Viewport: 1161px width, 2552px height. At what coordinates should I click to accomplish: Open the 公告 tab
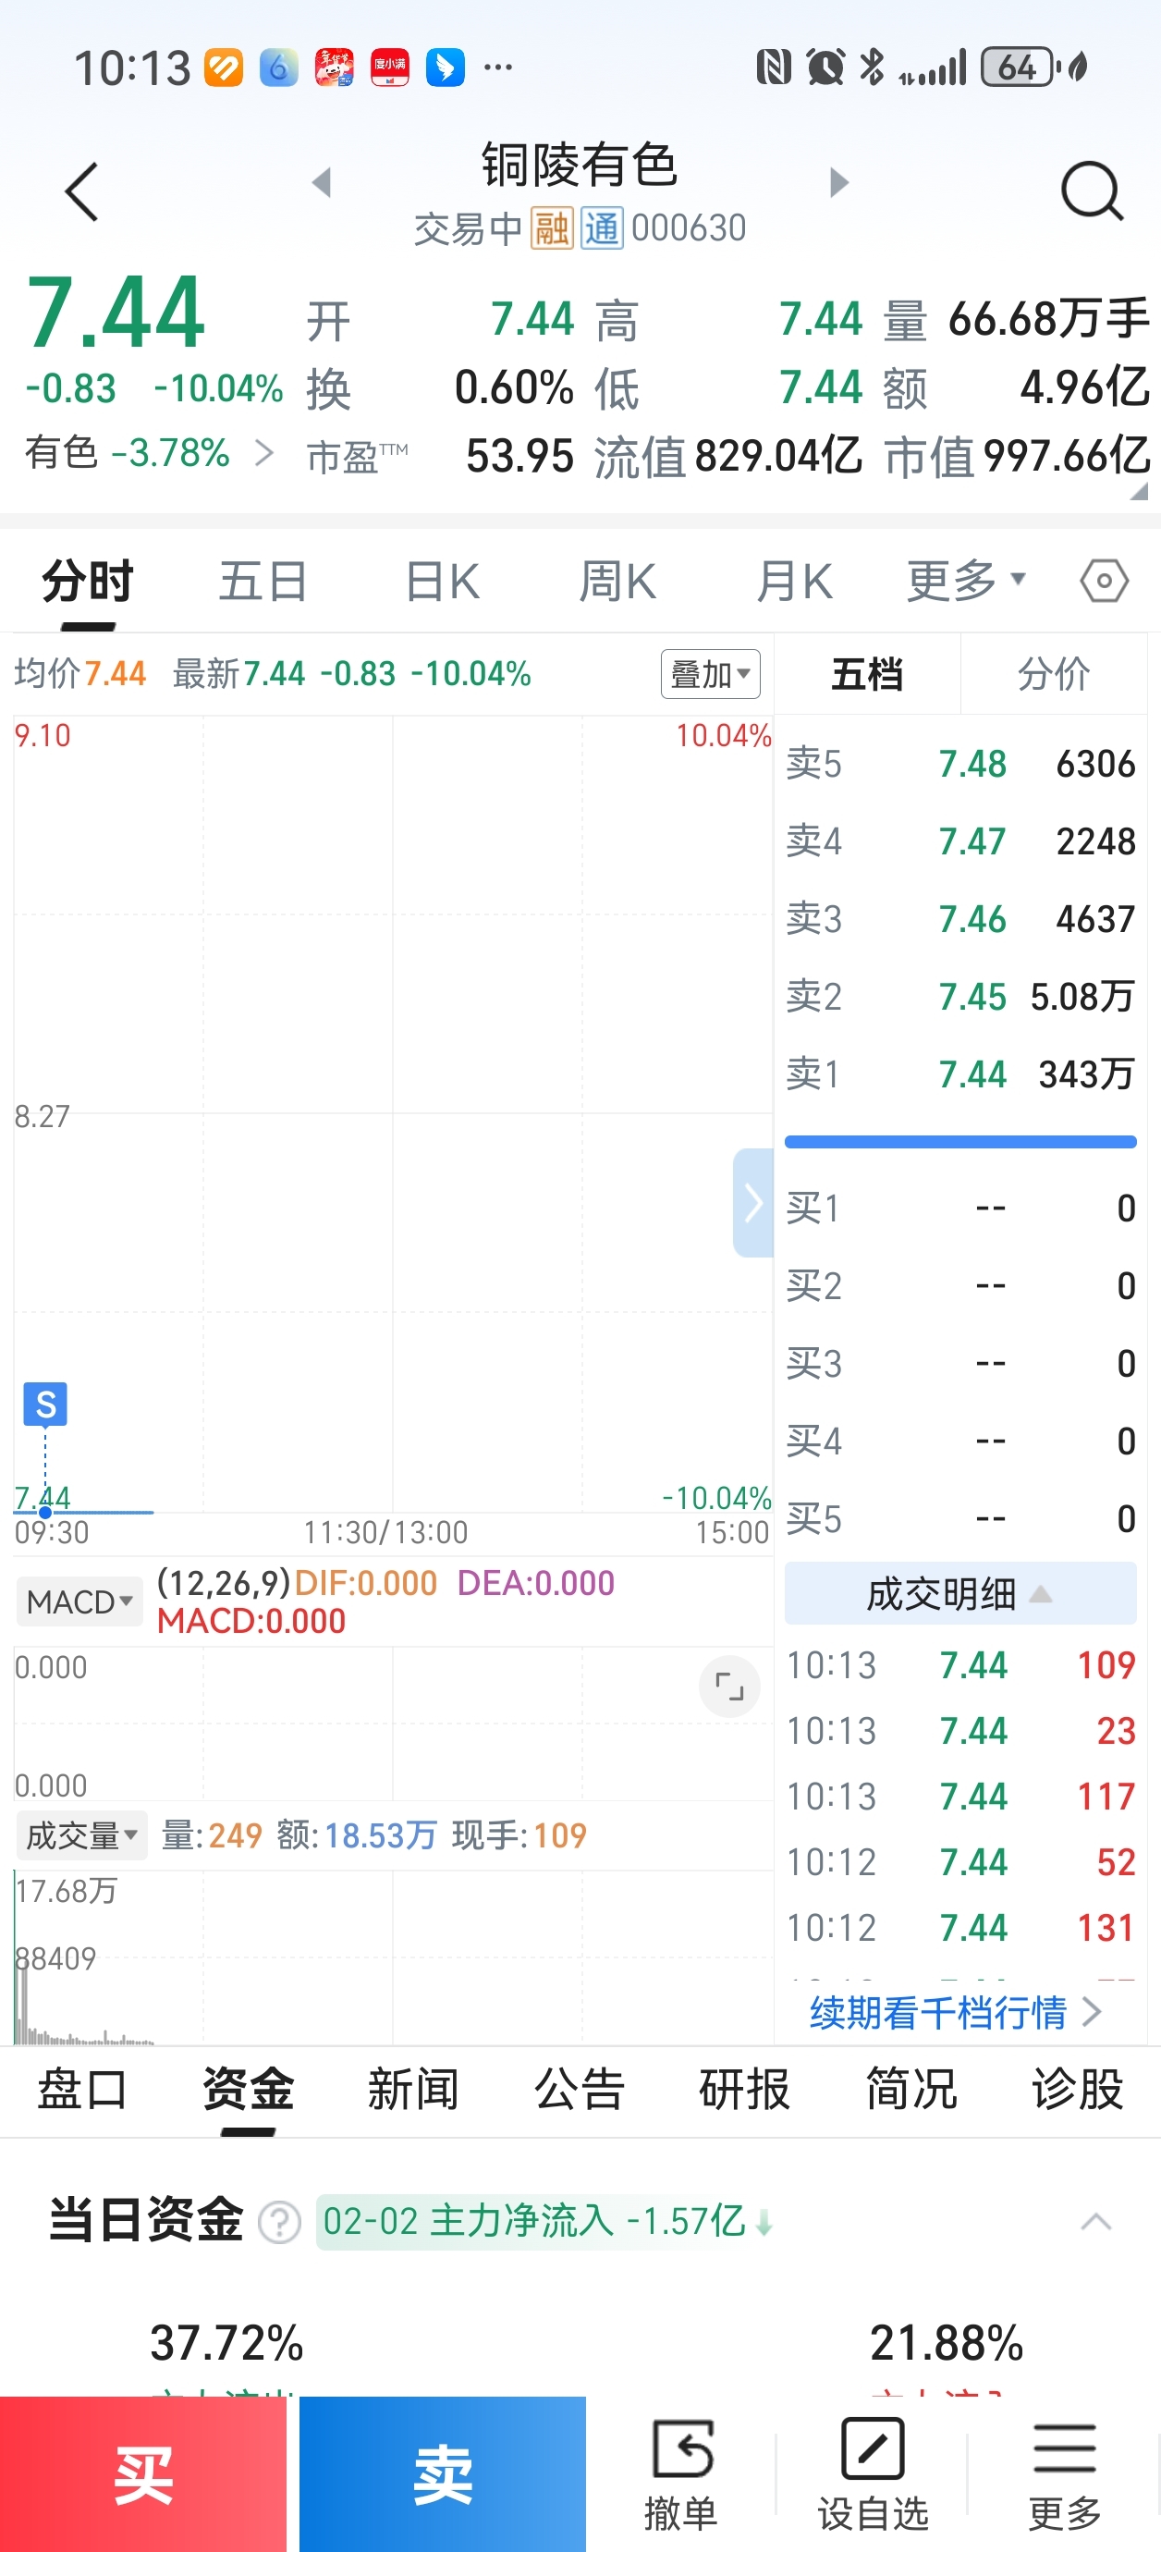(x=580, y=2091)
